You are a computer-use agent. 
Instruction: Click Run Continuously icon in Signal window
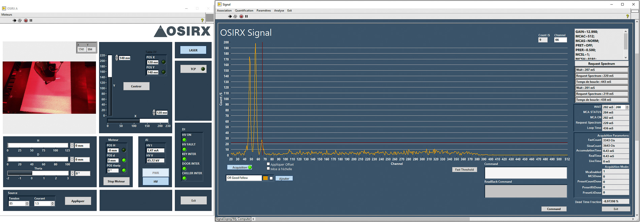tap(235, 16)
